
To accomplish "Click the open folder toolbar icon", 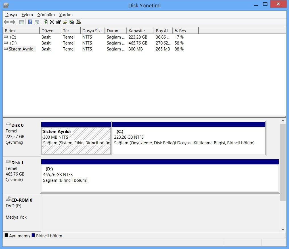I will tap(65, 22).
